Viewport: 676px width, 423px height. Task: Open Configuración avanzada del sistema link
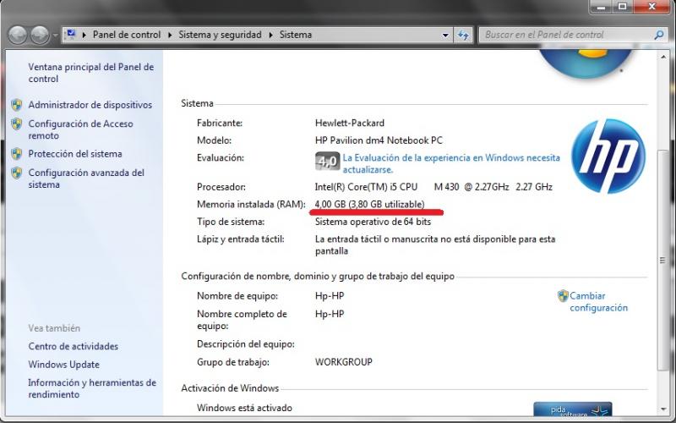(x=86, y=179)
